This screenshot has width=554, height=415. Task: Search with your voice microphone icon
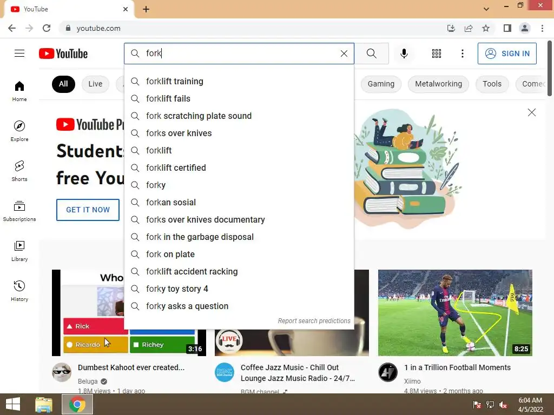pos(404,53)
